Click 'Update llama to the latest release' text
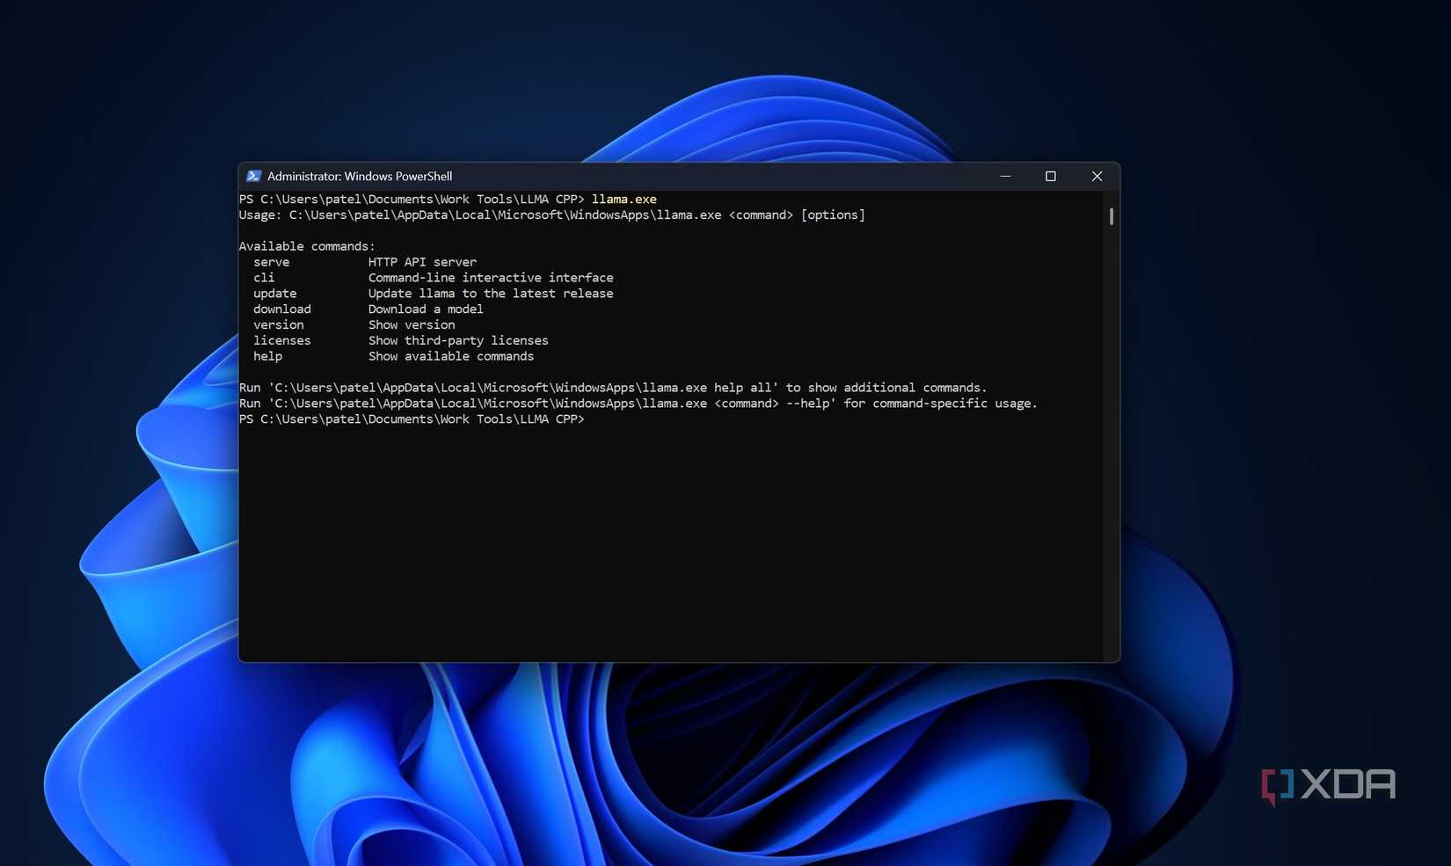This screenshot has height=866, width=1451. tap(491, 294)
